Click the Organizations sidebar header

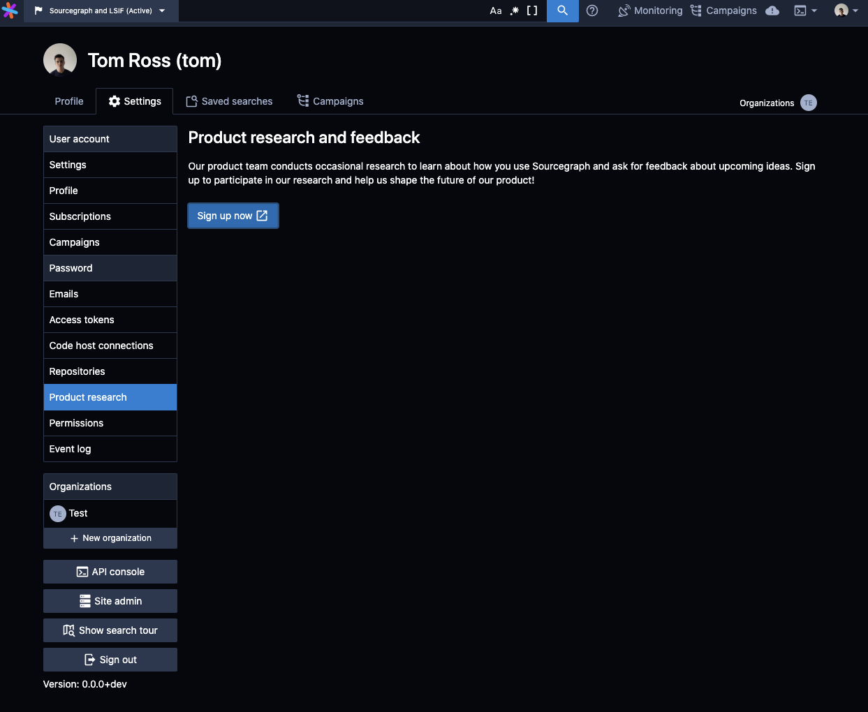[x=110, y=487]
